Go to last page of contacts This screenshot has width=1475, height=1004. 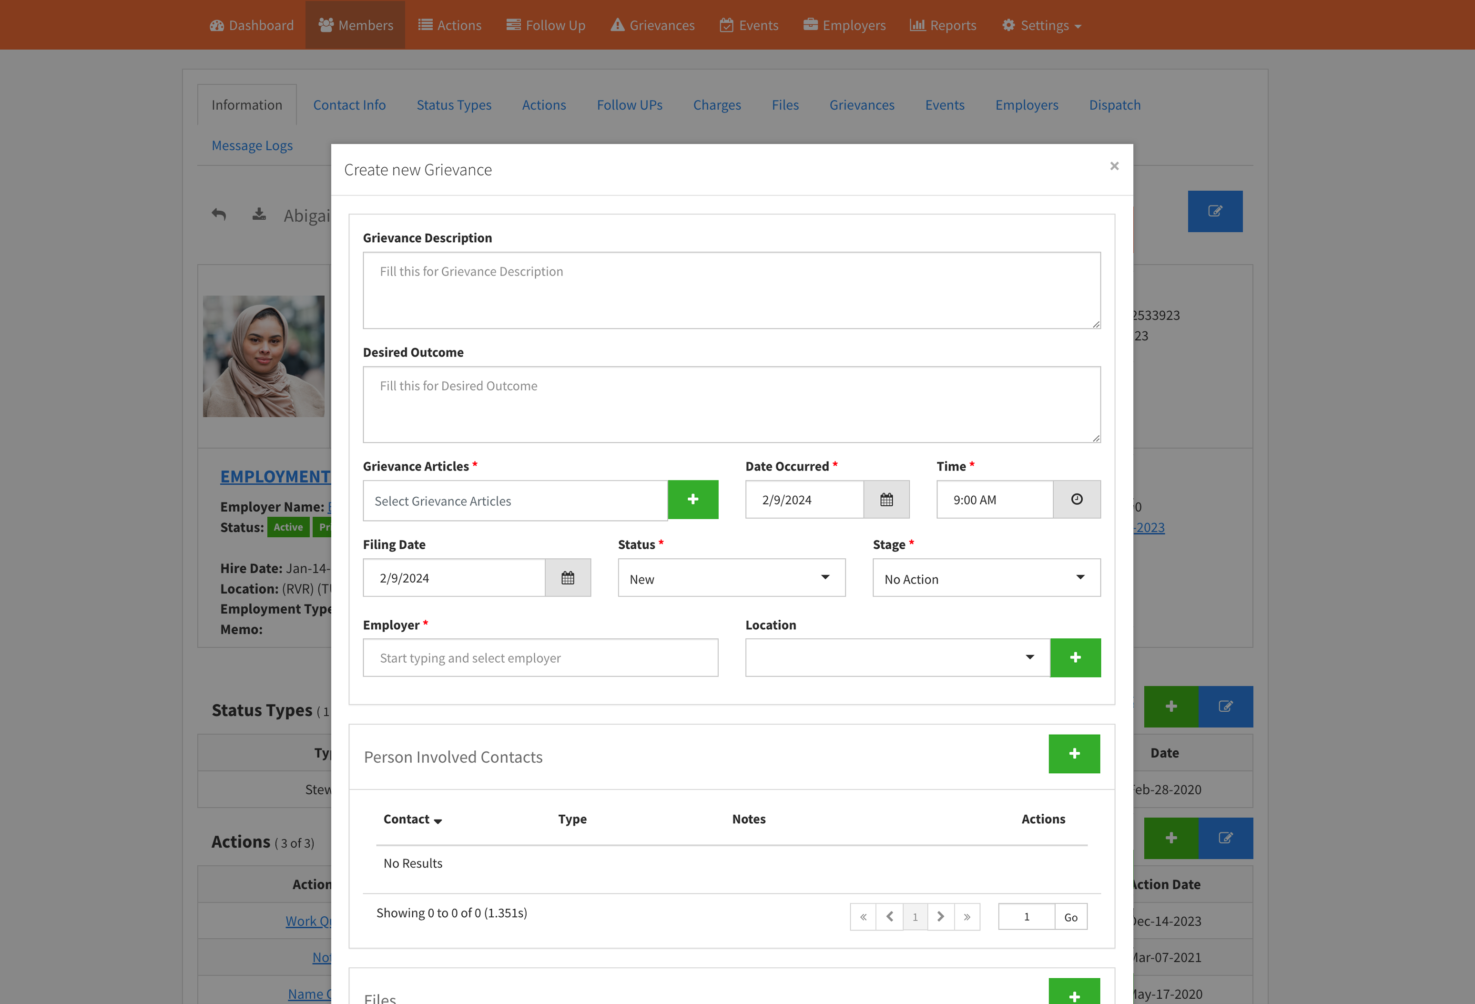[966, 917]
